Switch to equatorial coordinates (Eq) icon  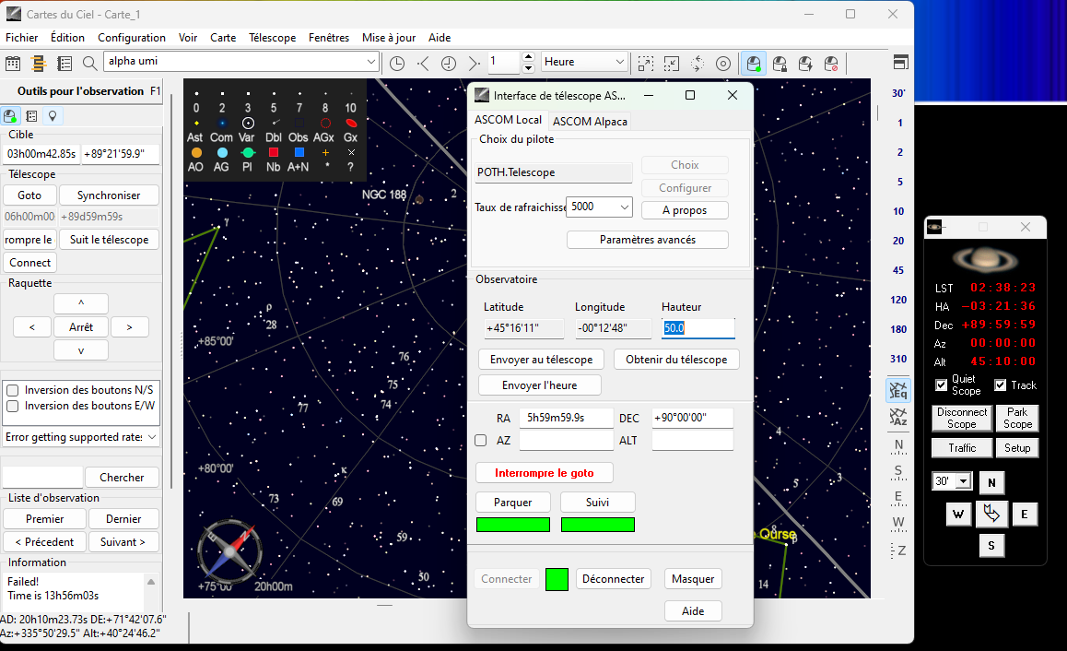coord(898,390)
